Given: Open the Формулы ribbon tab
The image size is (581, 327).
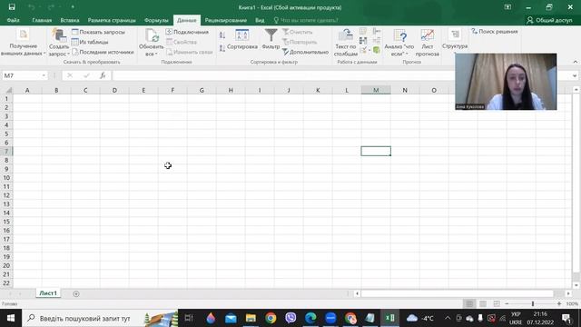Looking at the screenshot, I should 156,20.
